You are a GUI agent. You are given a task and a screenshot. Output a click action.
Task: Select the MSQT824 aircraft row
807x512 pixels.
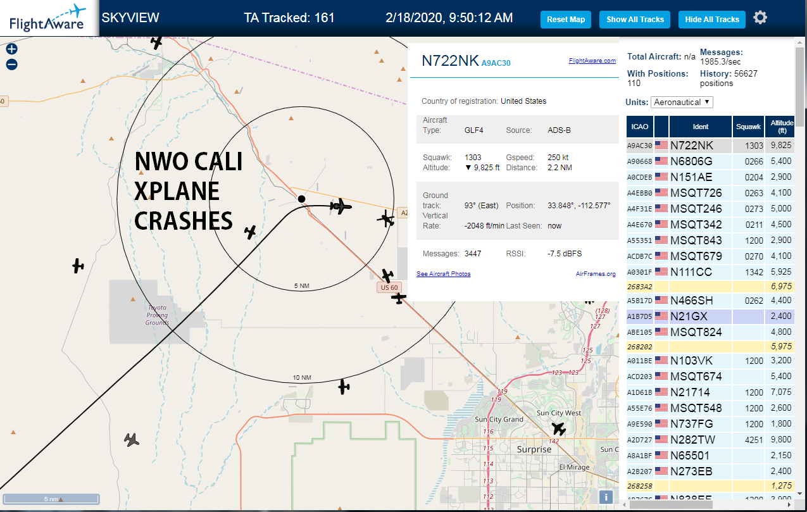tap(710, 332)
